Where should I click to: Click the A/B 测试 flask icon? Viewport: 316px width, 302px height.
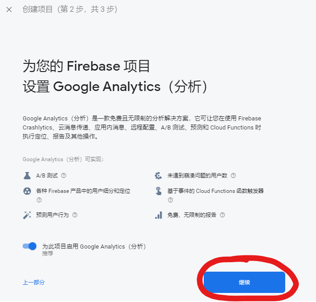click(x=27, y=176)
